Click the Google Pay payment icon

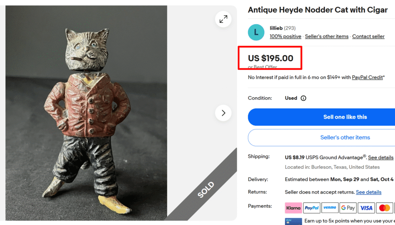click(348, 208)
